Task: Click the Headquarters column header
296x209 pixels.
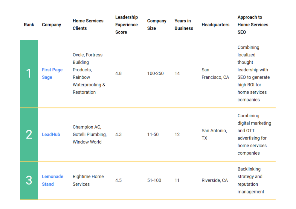Action: tap(215, 25)
